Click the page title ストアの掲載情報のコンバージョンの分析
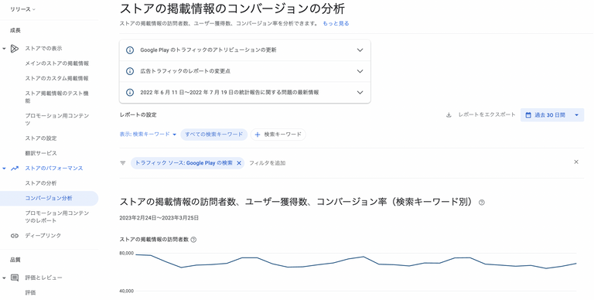Image resolution: width=594 pixels, height=300 pixels. (232, 9)
